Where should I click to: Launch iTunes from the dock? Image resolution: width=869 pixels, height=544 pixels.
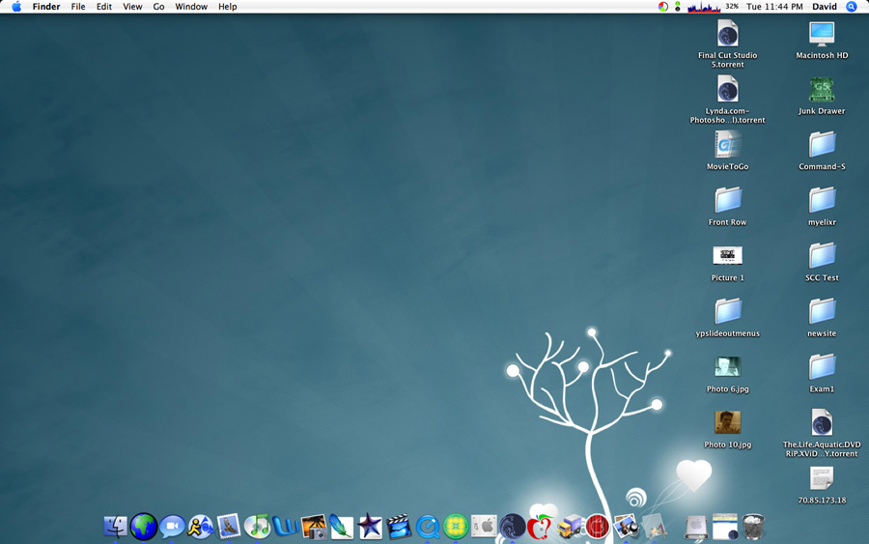257,527
